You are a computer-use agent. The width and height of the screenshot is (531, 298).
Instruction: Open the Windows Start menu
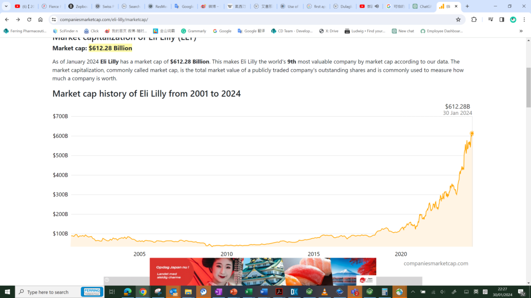7,292
